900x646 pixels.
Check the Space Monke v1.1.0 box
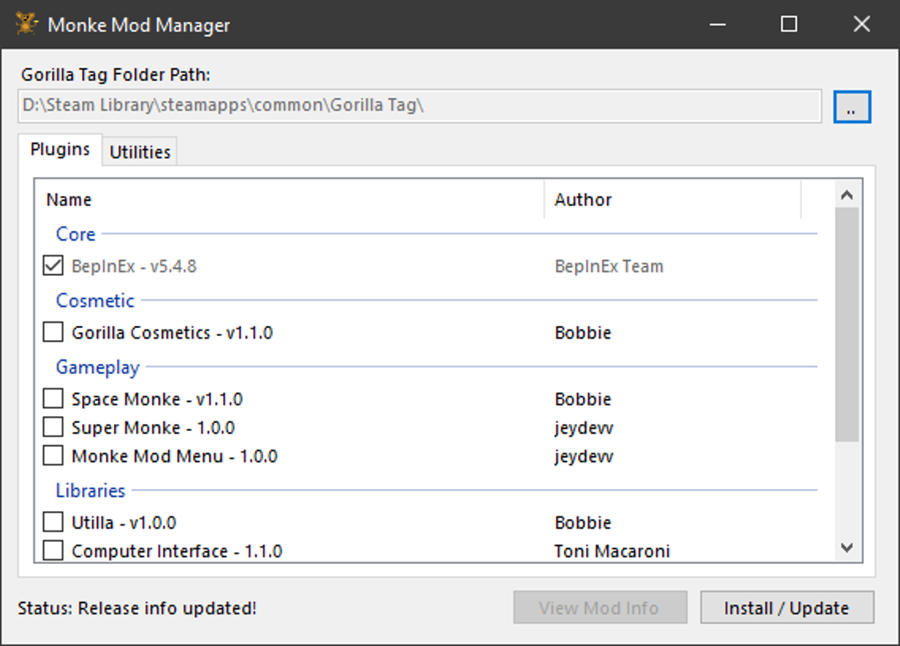[x=54, y=399]
